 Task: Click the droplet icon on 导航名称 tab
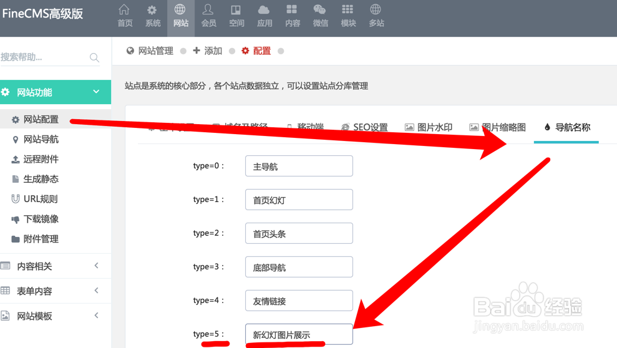point(547,127)
